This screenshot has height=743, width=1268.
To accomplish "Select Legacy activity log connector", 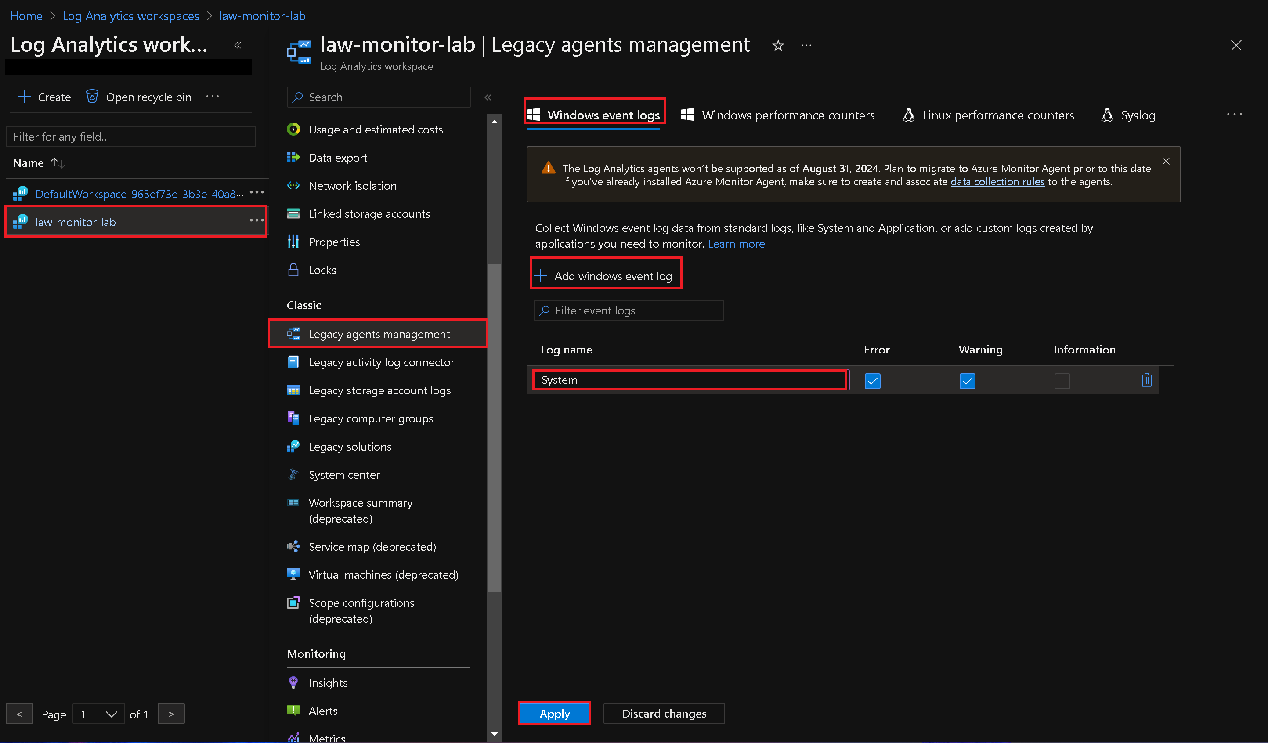I will pos(380,362).
